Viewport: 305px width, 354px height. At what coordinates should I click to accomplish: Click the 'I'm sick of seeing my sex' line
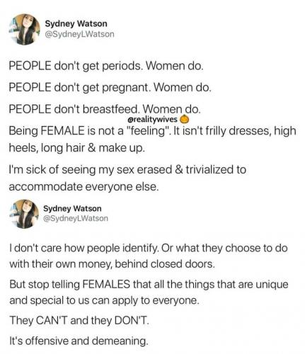pyautogui.click(x=127, y=170)
